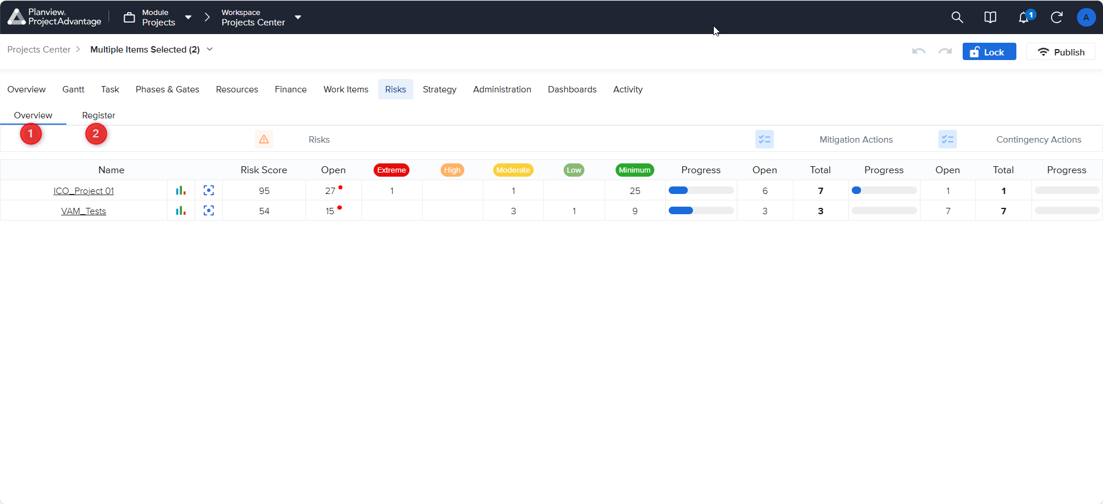1103x504 pixels.
Task: Click the undo arrow icon
Action: 918,52
